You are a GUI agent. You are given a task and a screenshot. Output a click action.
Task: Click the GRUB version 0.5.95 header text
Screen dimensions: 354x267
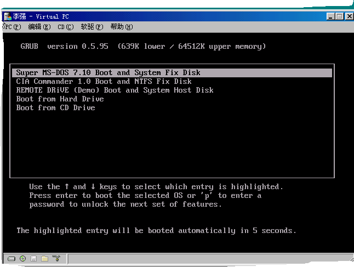click(x=143, y=46)
